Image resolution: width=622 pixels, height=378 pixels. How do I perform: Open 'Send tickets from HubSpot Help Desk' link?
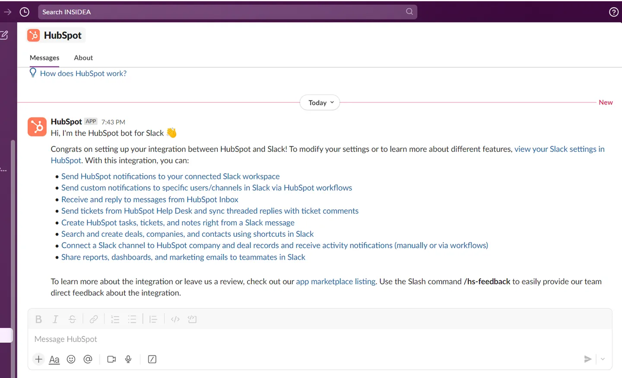point(210,211)
